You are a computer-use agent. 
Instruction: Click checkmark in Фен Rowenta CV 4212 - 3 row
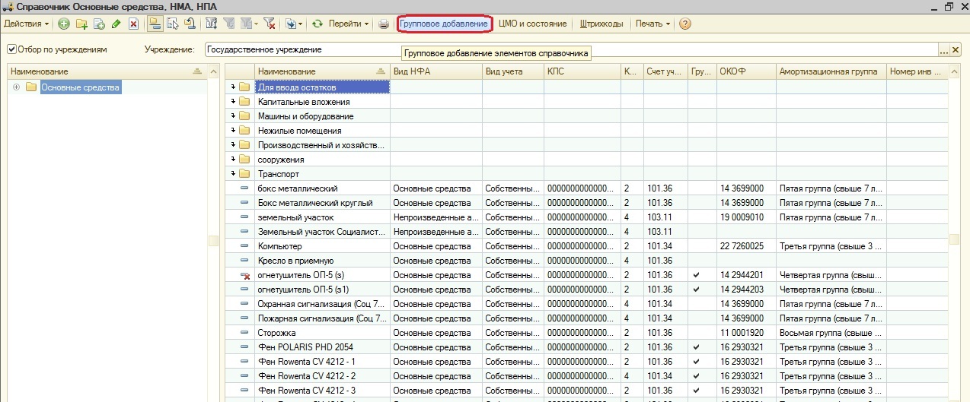pyautogui.click(x=696, y=391)
